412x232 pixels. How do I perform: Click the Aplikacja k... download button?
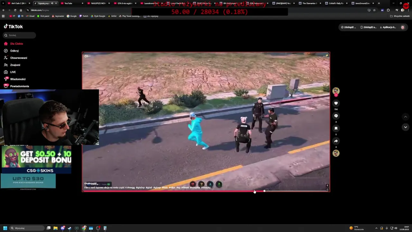[x=388, y=27]
